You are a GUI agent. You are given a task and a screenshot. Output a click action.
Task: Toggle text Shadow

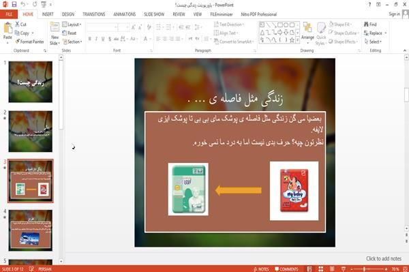coord(110,39)
